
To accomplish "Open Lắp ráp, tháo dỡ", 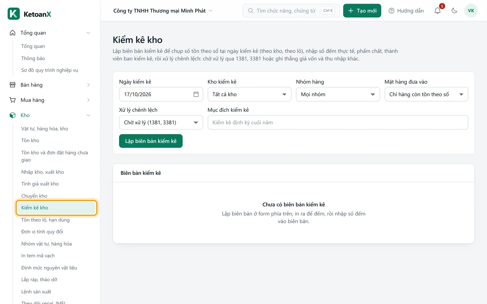I will [x=39, y=280].
